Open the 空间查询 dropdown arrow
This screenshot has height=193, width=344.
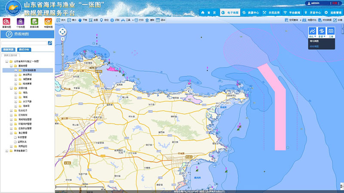coord(300,20)
